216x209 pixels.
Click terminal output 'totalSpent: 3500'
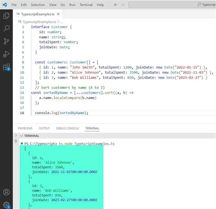click(47, 167)
